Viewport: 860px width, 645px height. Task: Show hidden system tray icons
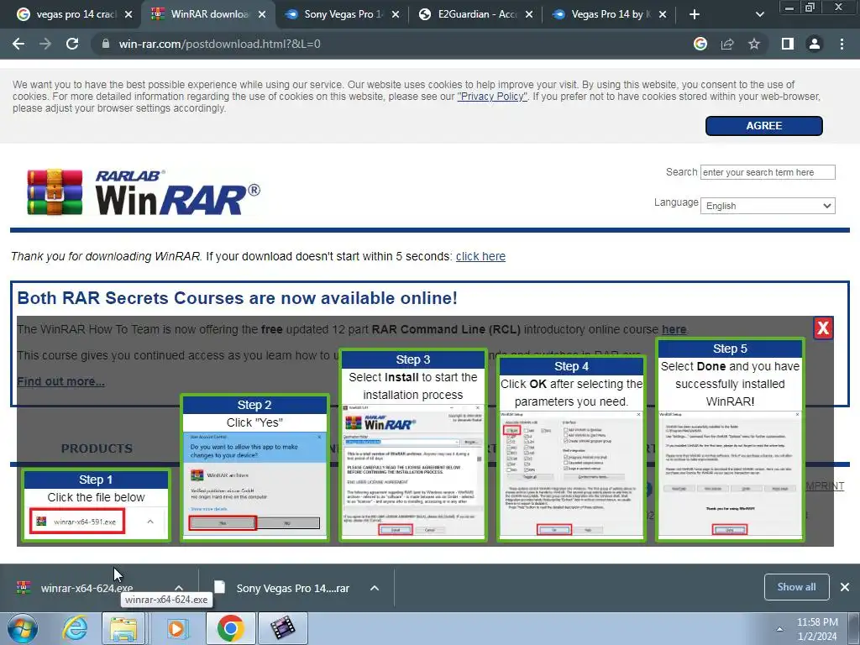[x=779, y=629]
